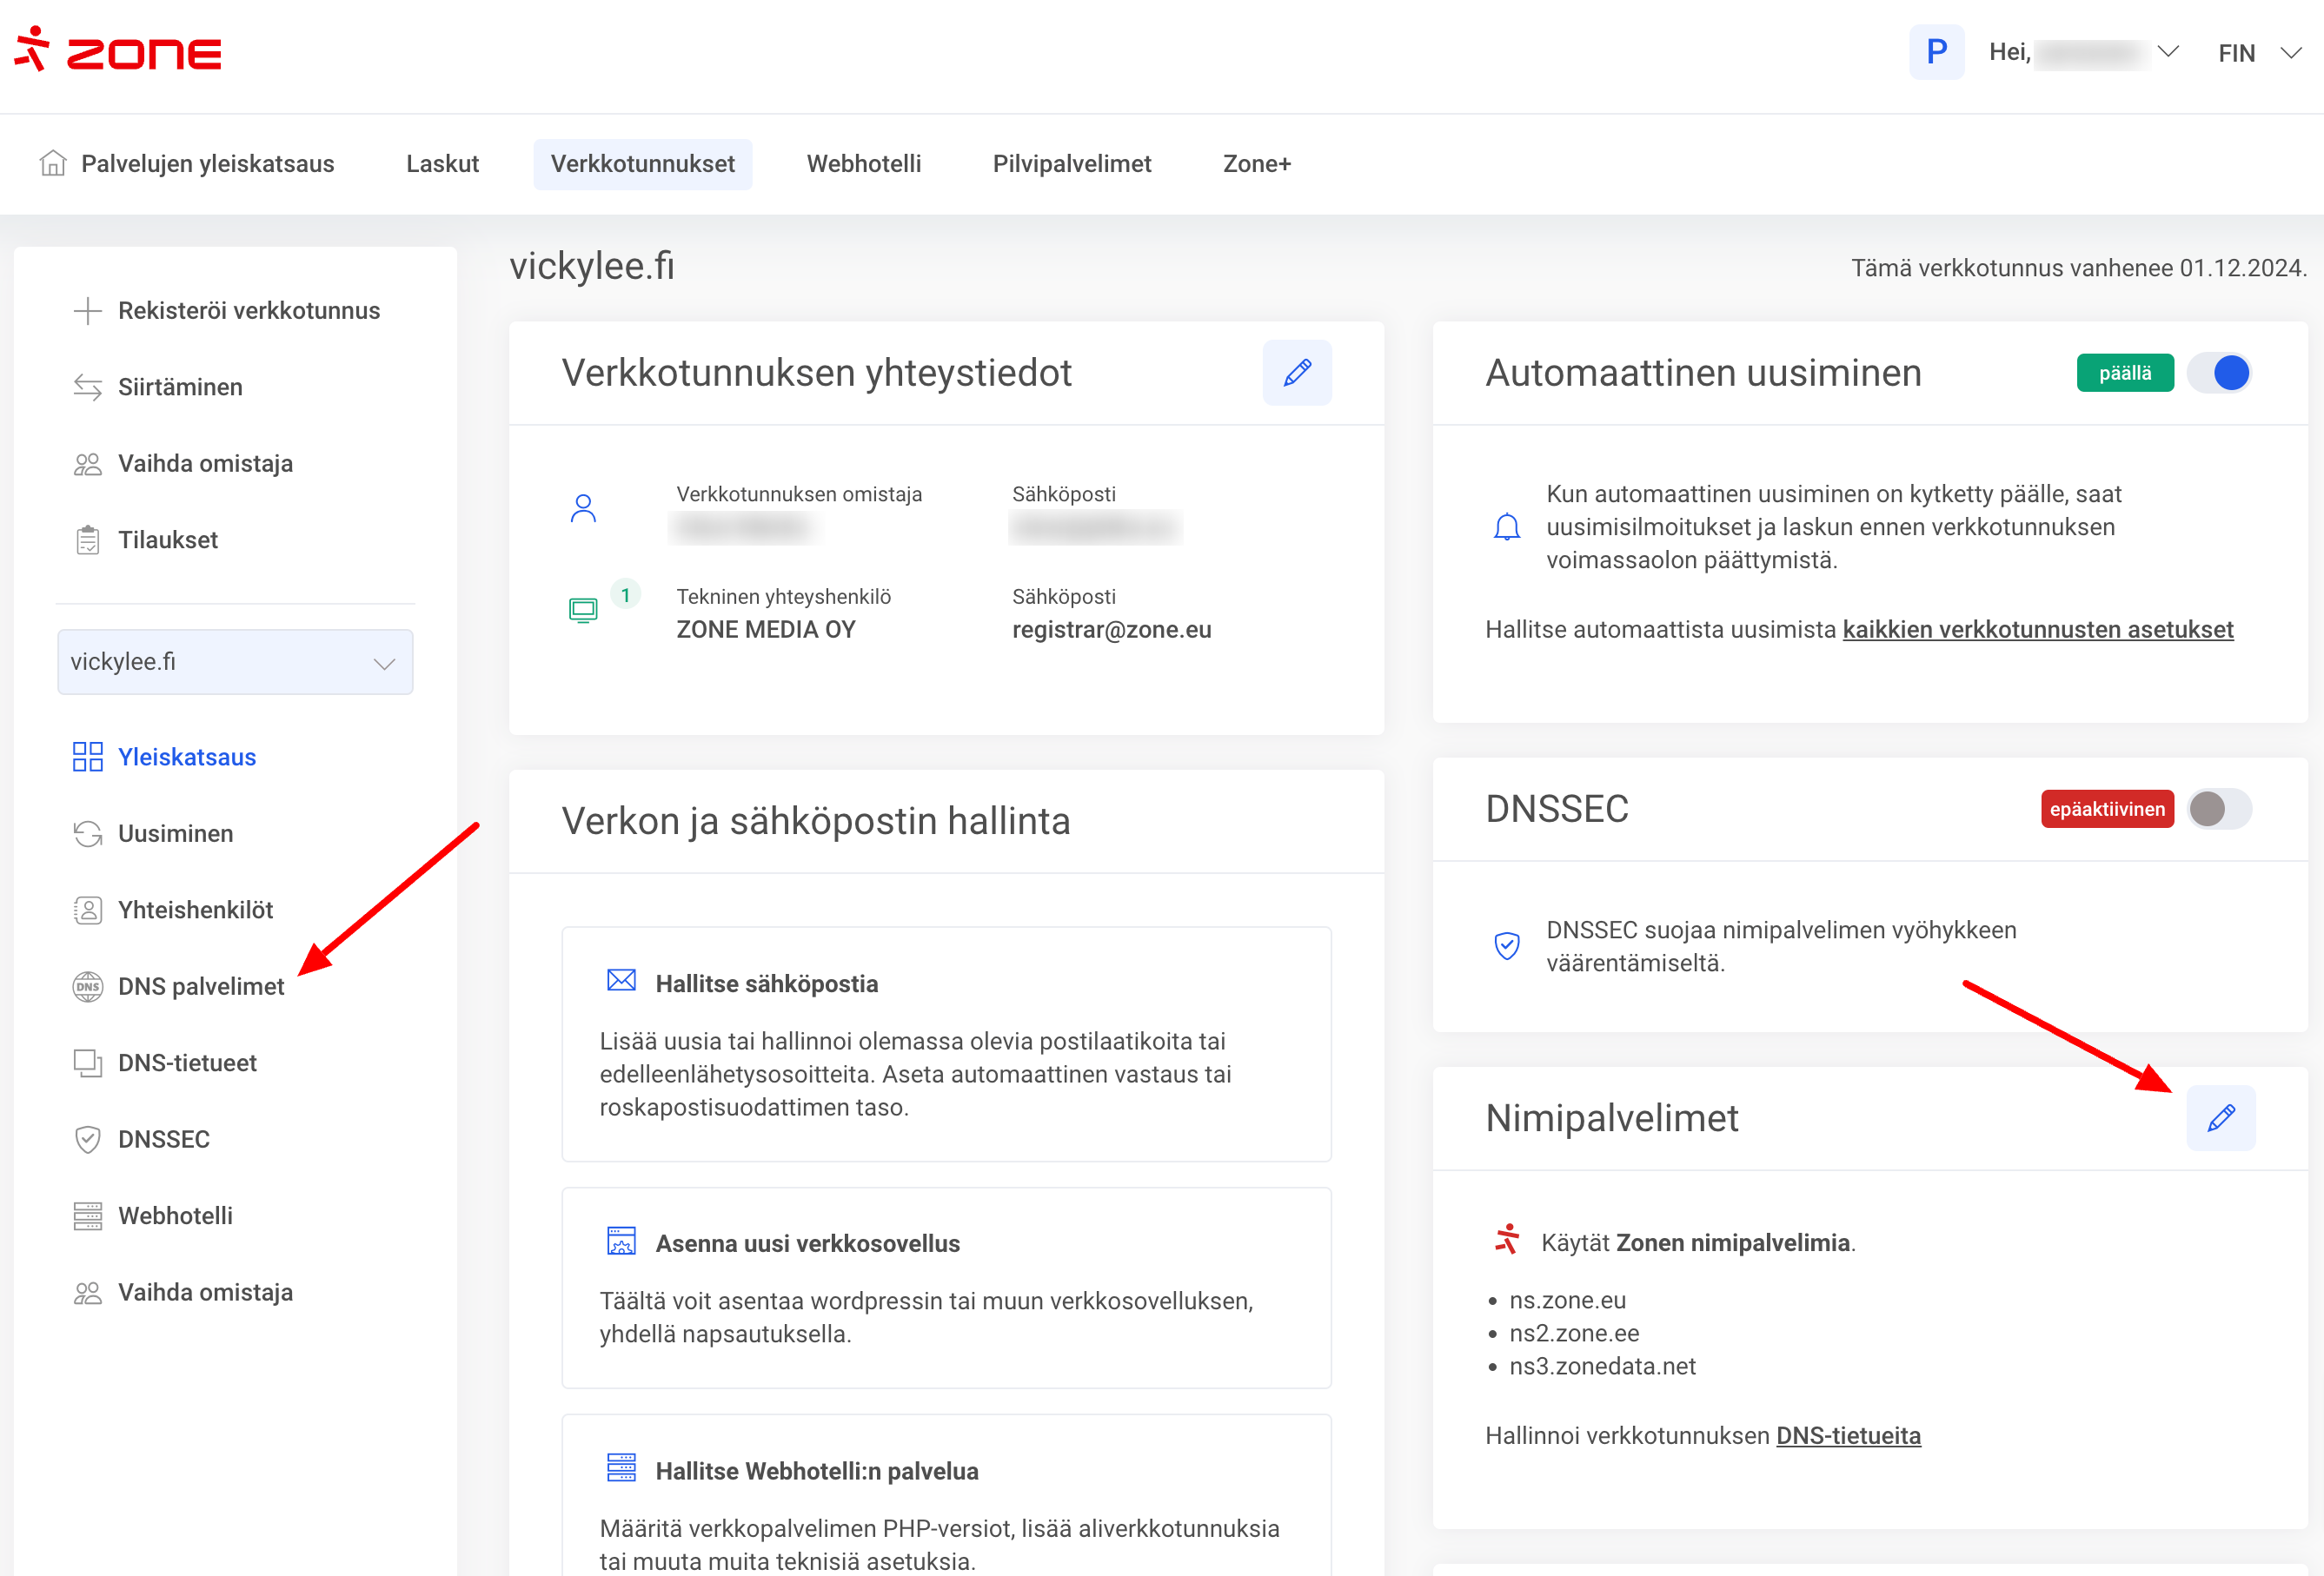Click the DNSSEC shield icon in sidebar
This screenshot has height=1576, width=2324.
point(88,1139)
